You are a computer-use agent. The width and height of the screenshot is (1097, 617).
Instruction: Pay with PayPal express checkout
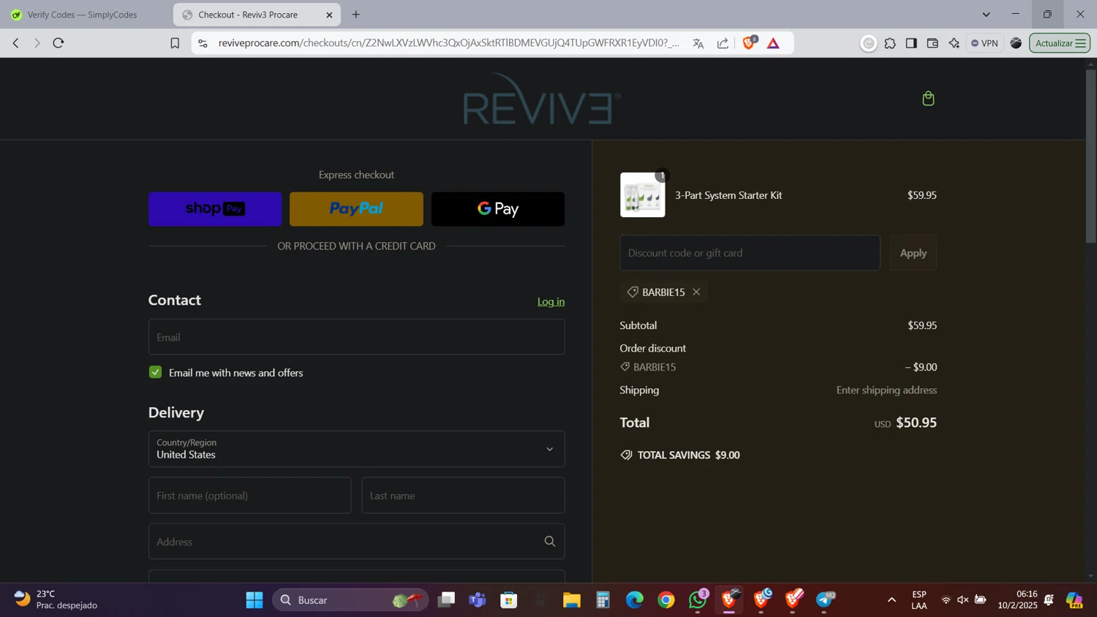click(356, 209)
